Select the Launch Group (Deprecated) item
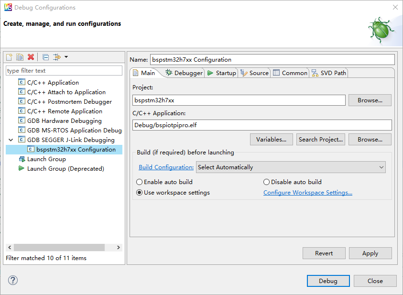Image resolution: width=403 pixels, height=295 pixels. point(65,169)
